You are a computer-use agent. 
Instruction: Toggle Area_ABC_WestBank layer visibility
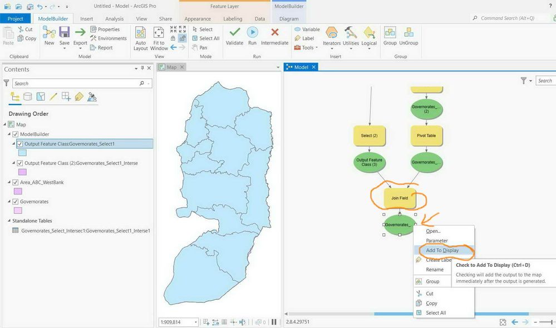(15, 182)
